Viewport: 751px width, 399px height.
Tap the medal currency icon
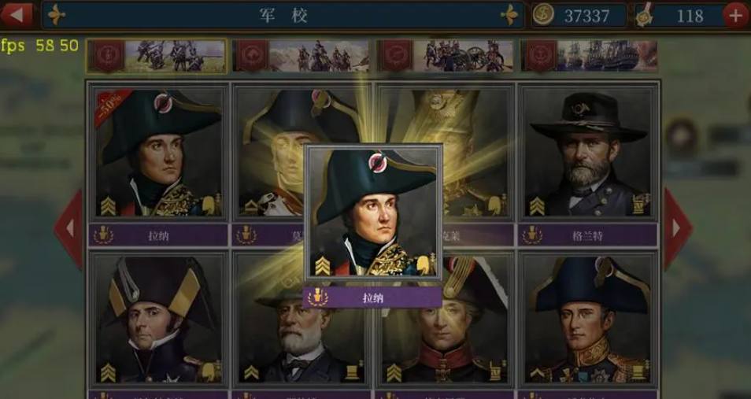point(645,16)
